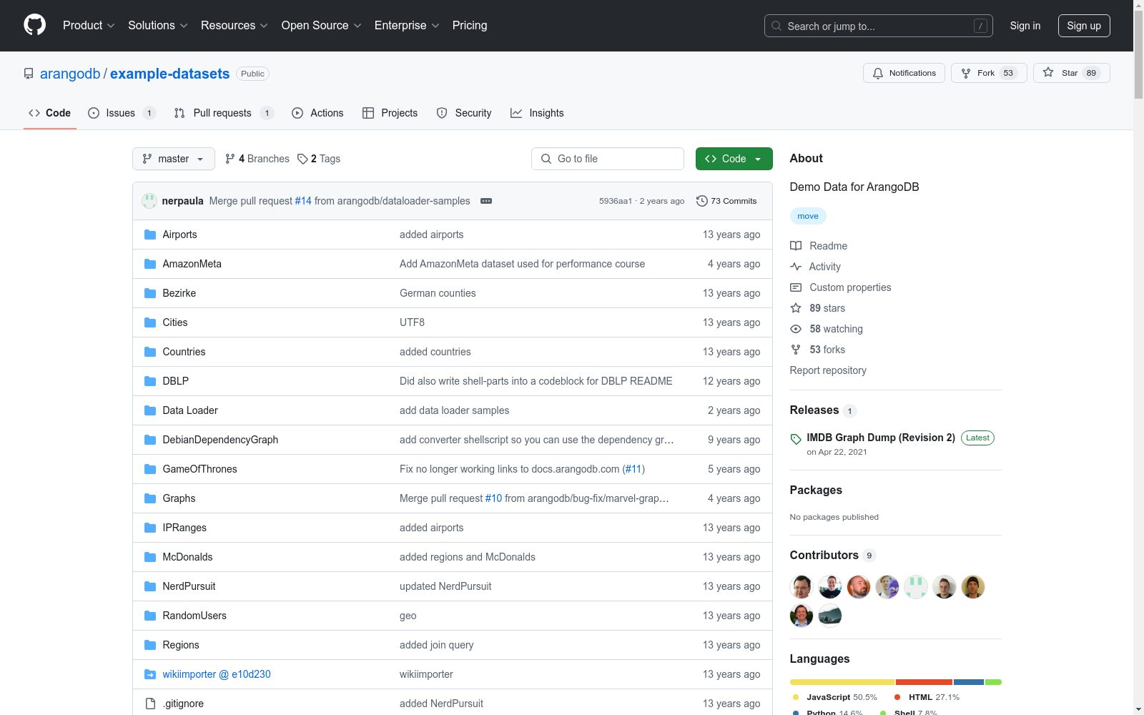The height and width of the screenshot is (715, 1144).
Task: Expand the Resources menu
Action: click(235, 26)
